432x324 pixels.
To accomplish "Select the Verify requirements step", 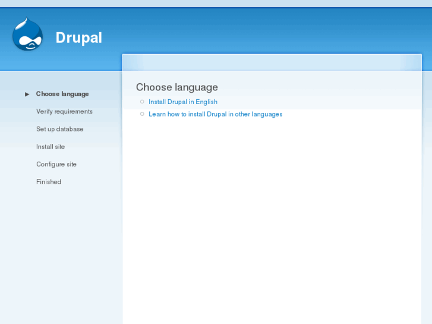I will click(64, 112).
